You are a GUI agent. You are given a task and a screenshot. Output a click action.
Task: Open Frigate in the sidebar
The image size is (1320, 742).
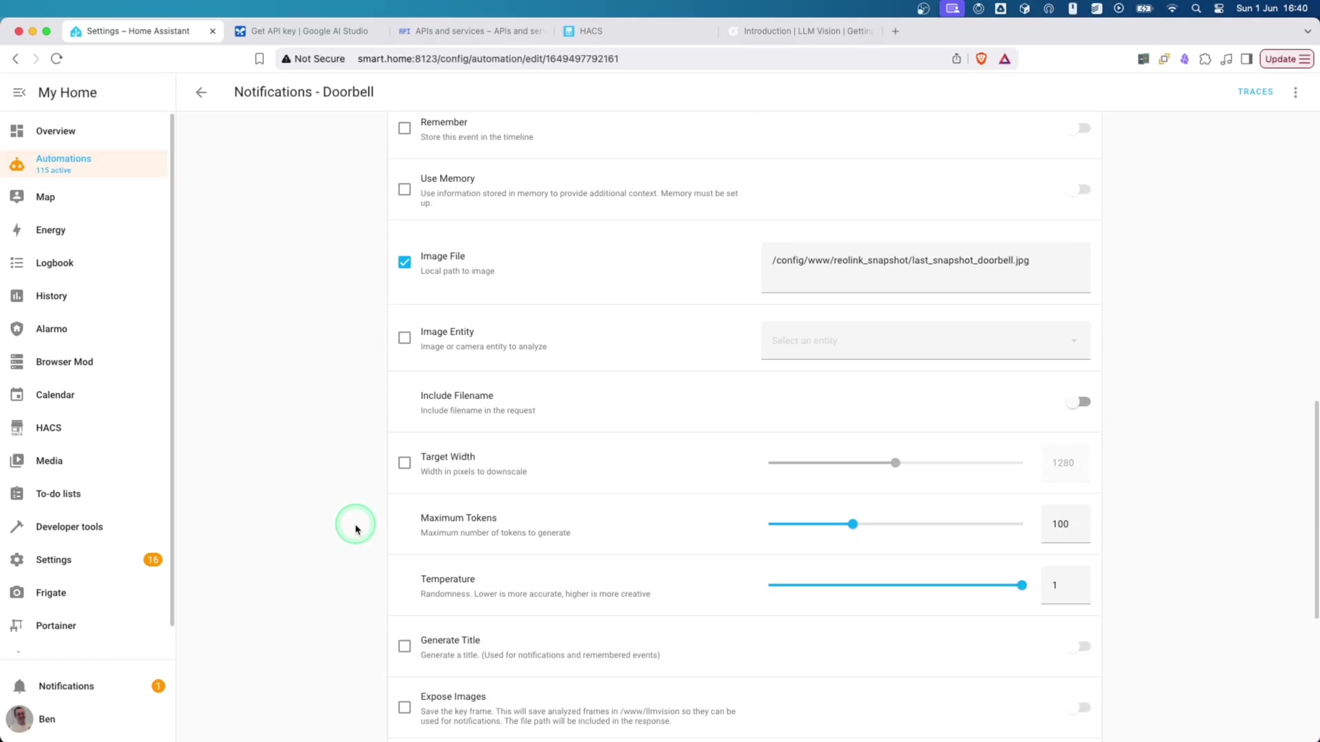[51, 592]
